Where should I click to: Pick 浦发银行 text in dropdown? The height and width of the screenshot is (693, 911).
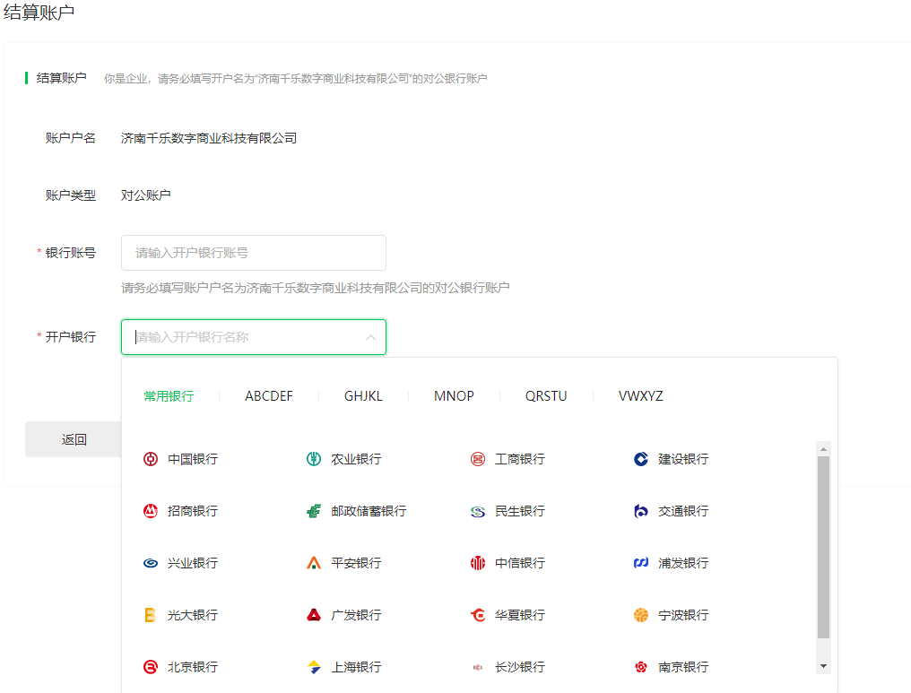coord(683,563)
